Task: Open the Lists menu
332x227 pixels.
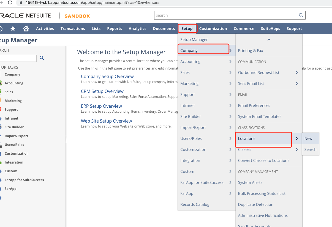Action: [96, 29]
